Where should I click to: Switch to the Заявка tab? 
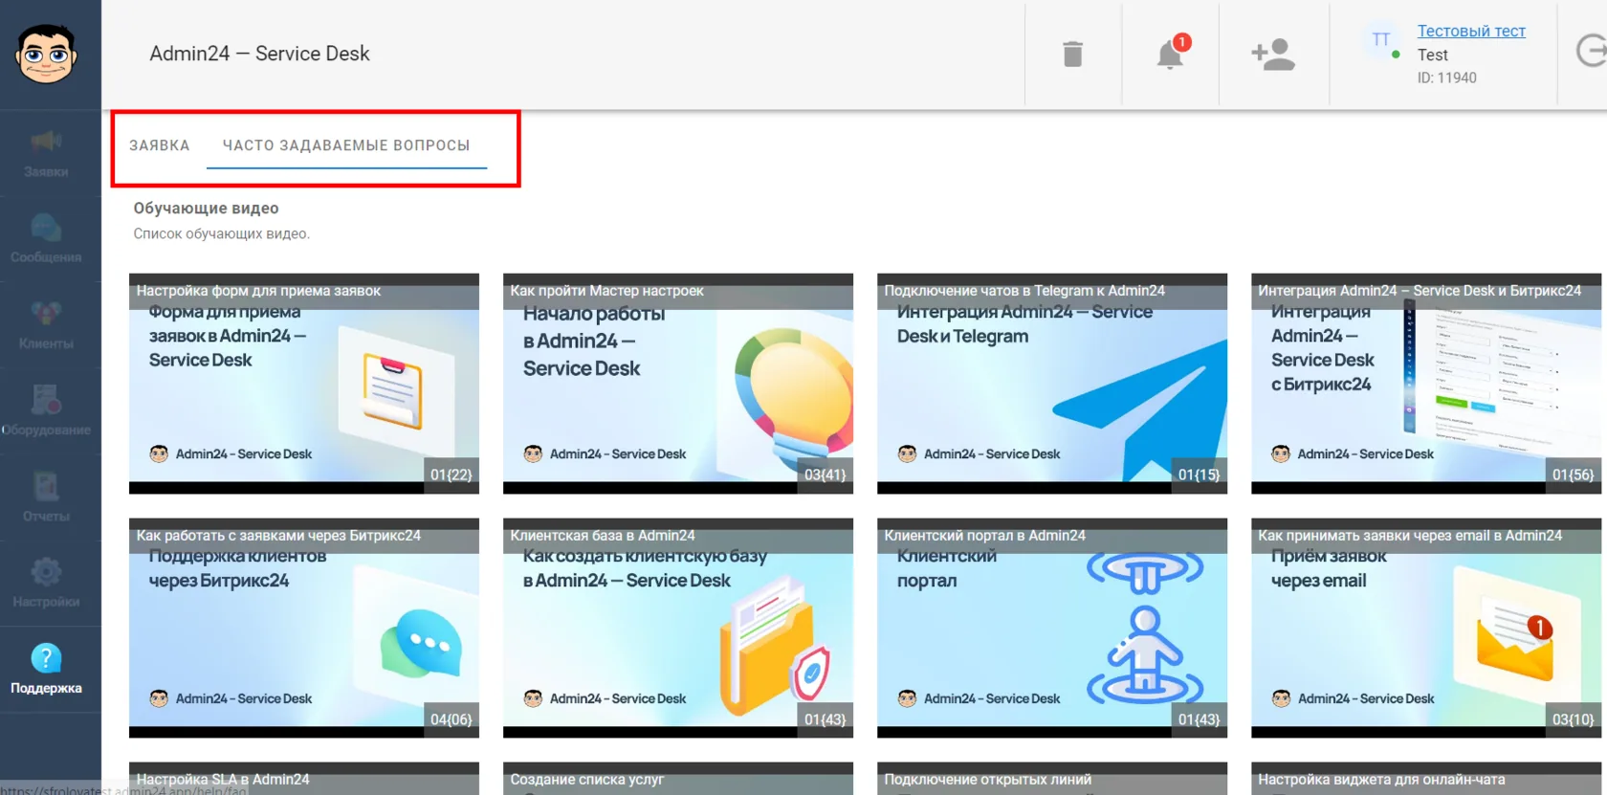click(x=160, y=145)
